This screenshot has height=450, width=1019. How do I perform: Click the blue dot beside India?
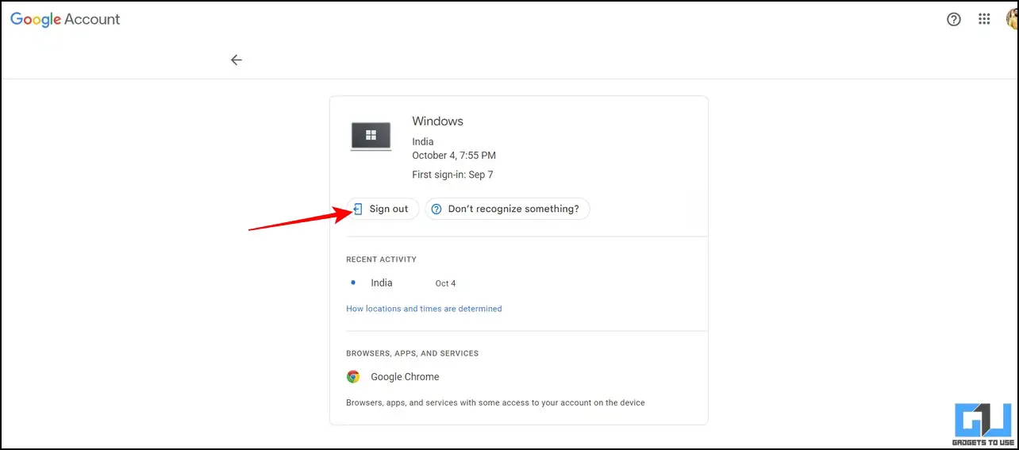tap(353, 283)
